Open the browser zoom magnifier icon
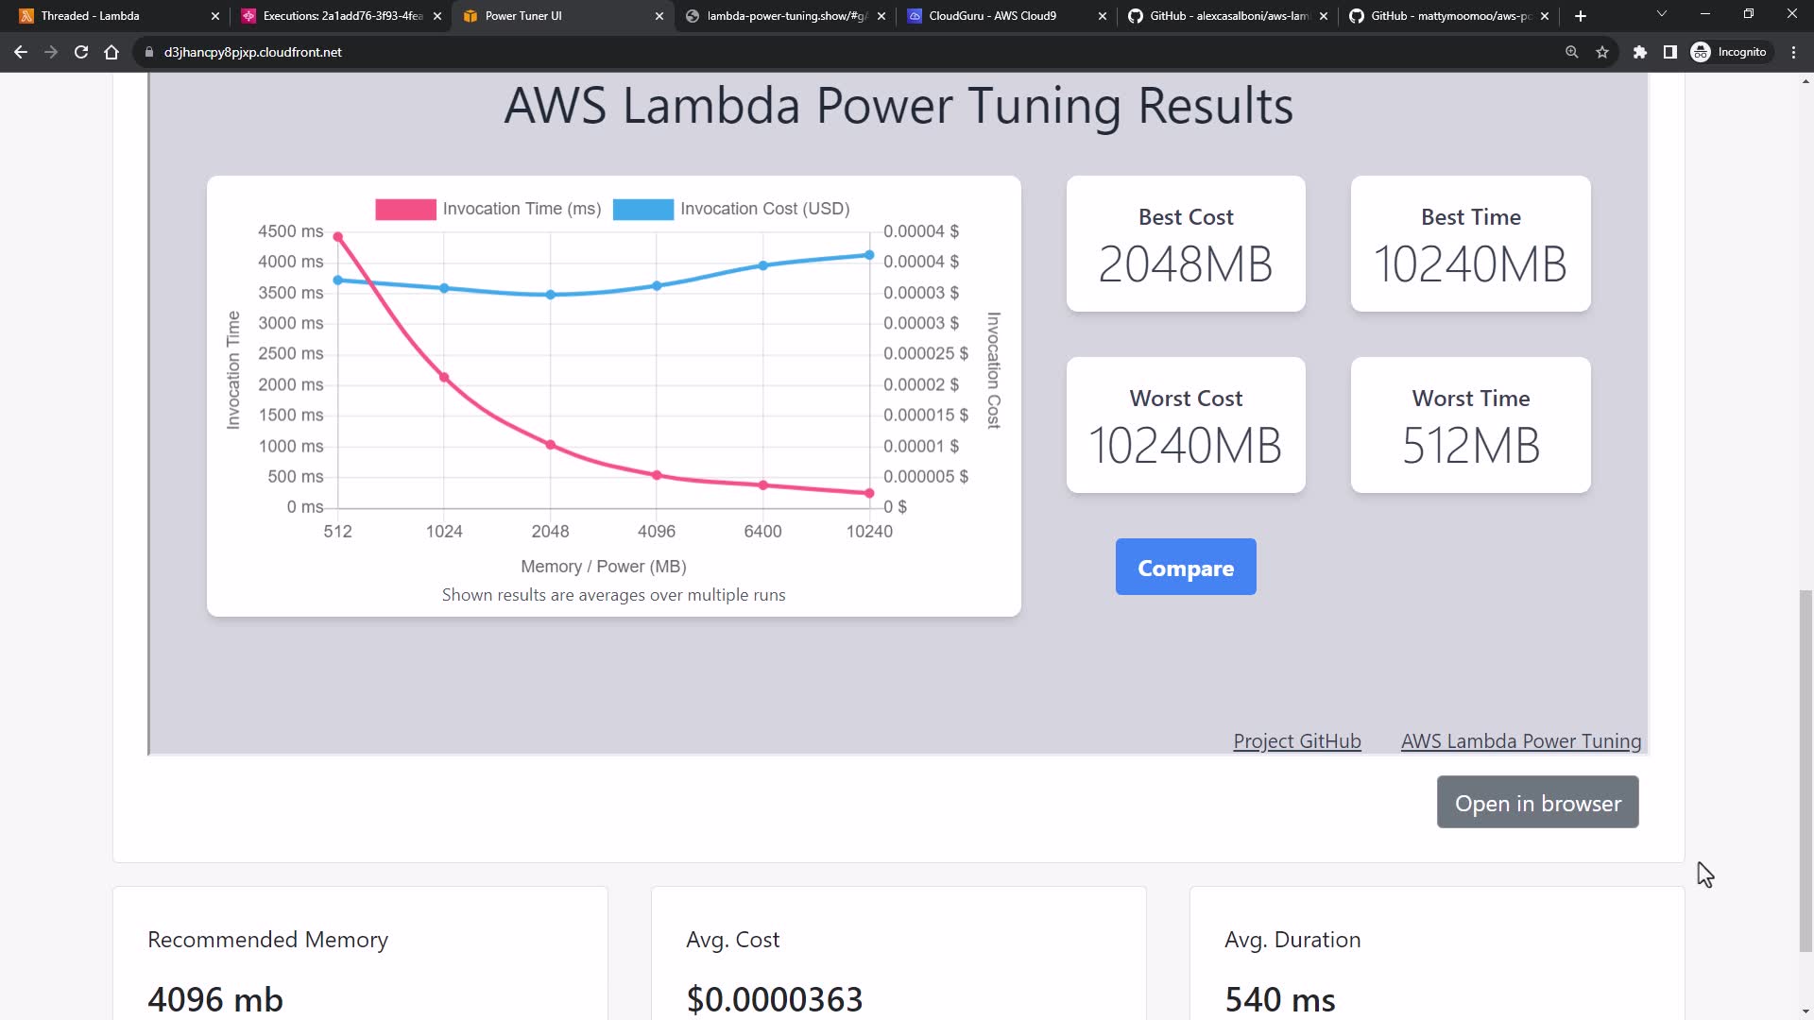Image resolution: width=1814 pixels, height=1020 pixels. click(1571, 52)
